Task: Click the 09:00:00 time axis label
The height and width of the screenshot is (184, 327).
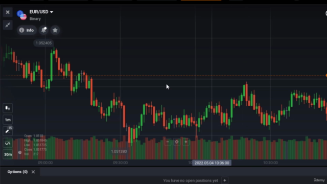Action: click(45, 163)
